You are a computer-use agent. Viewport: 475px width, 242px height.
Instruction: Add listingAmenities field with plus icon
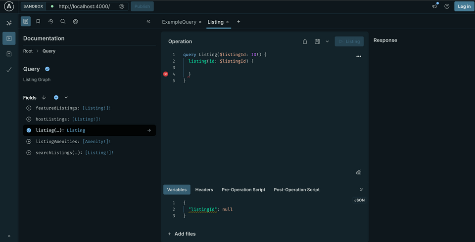29,142
